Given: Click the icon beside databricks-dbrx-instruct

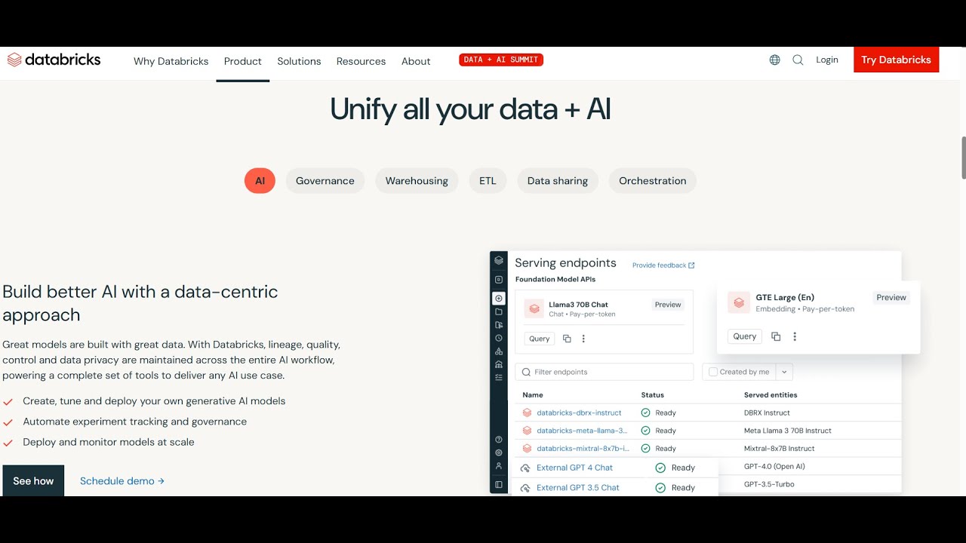Looking at the screenshot, I should tap(528, 413).
